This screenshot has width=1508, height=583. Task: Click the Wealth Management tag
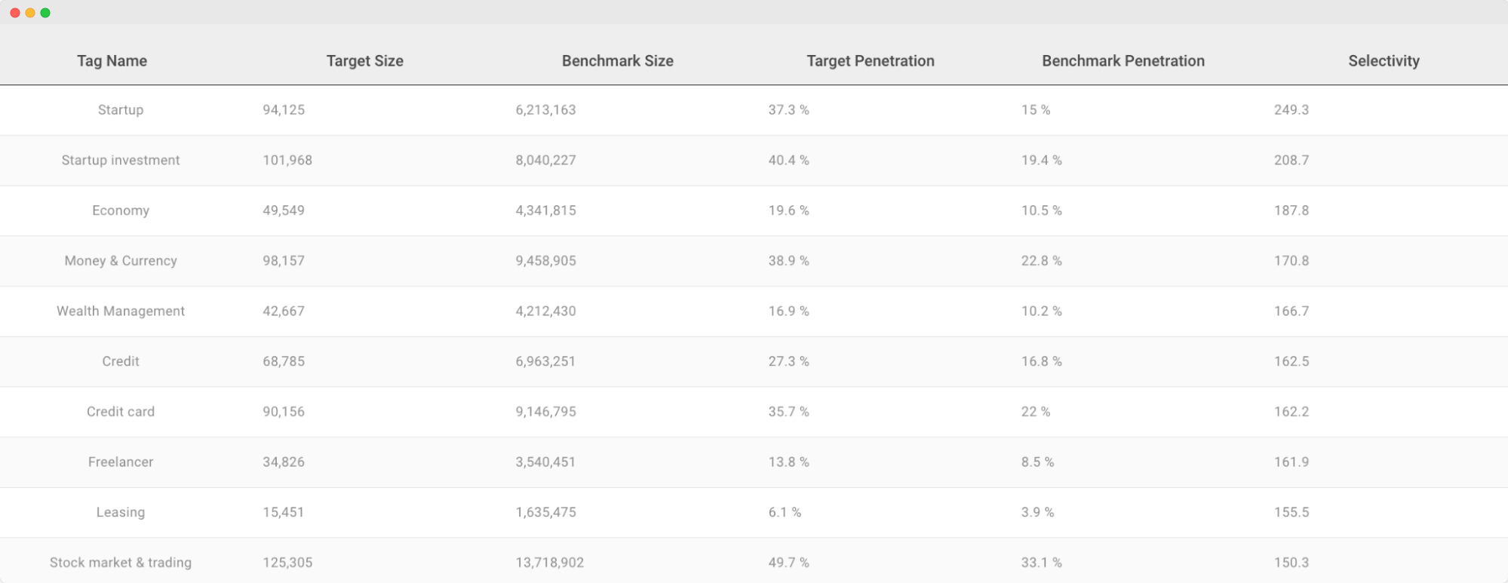[121, 311]
